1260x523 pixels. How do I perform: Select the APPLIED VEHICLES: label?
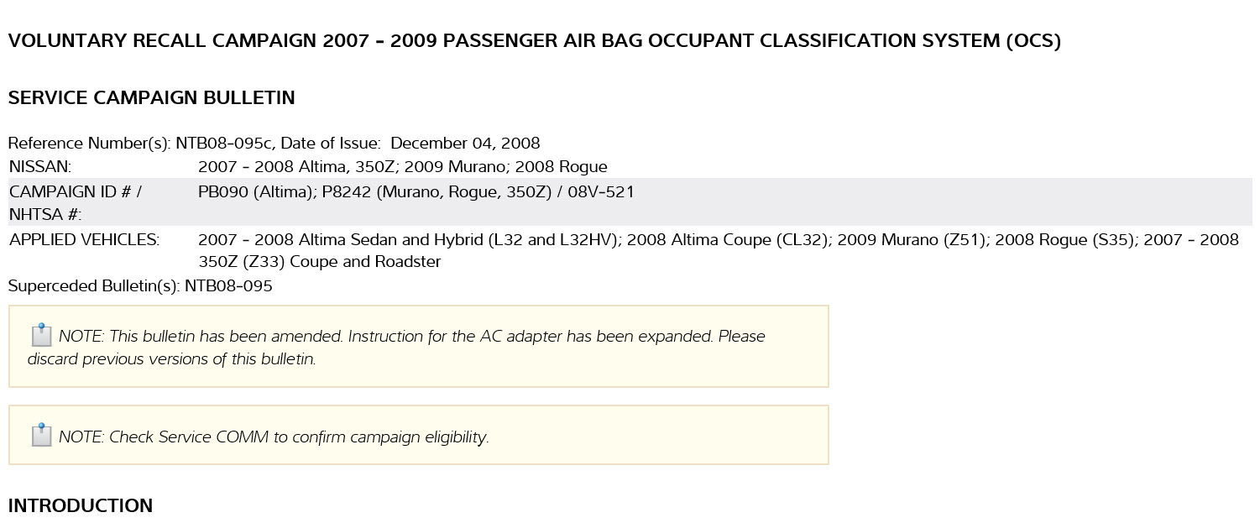pyautogui.click(x=84, y=239)
